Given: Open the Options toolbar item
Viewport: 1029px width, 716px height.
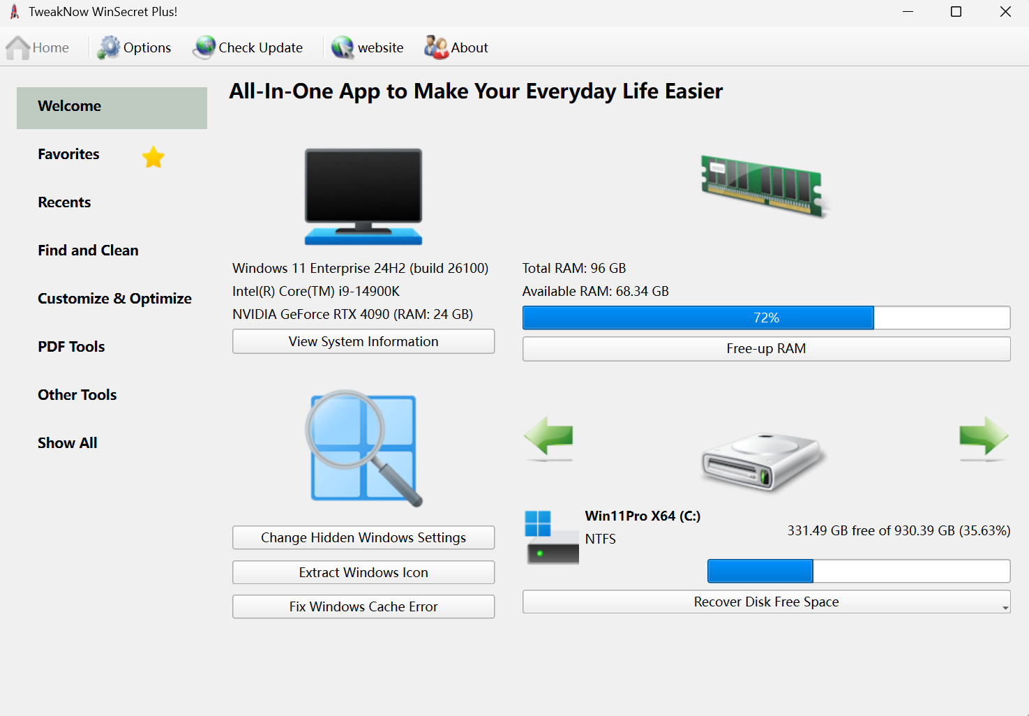Looking at the screenshot, I should point(135,47).
